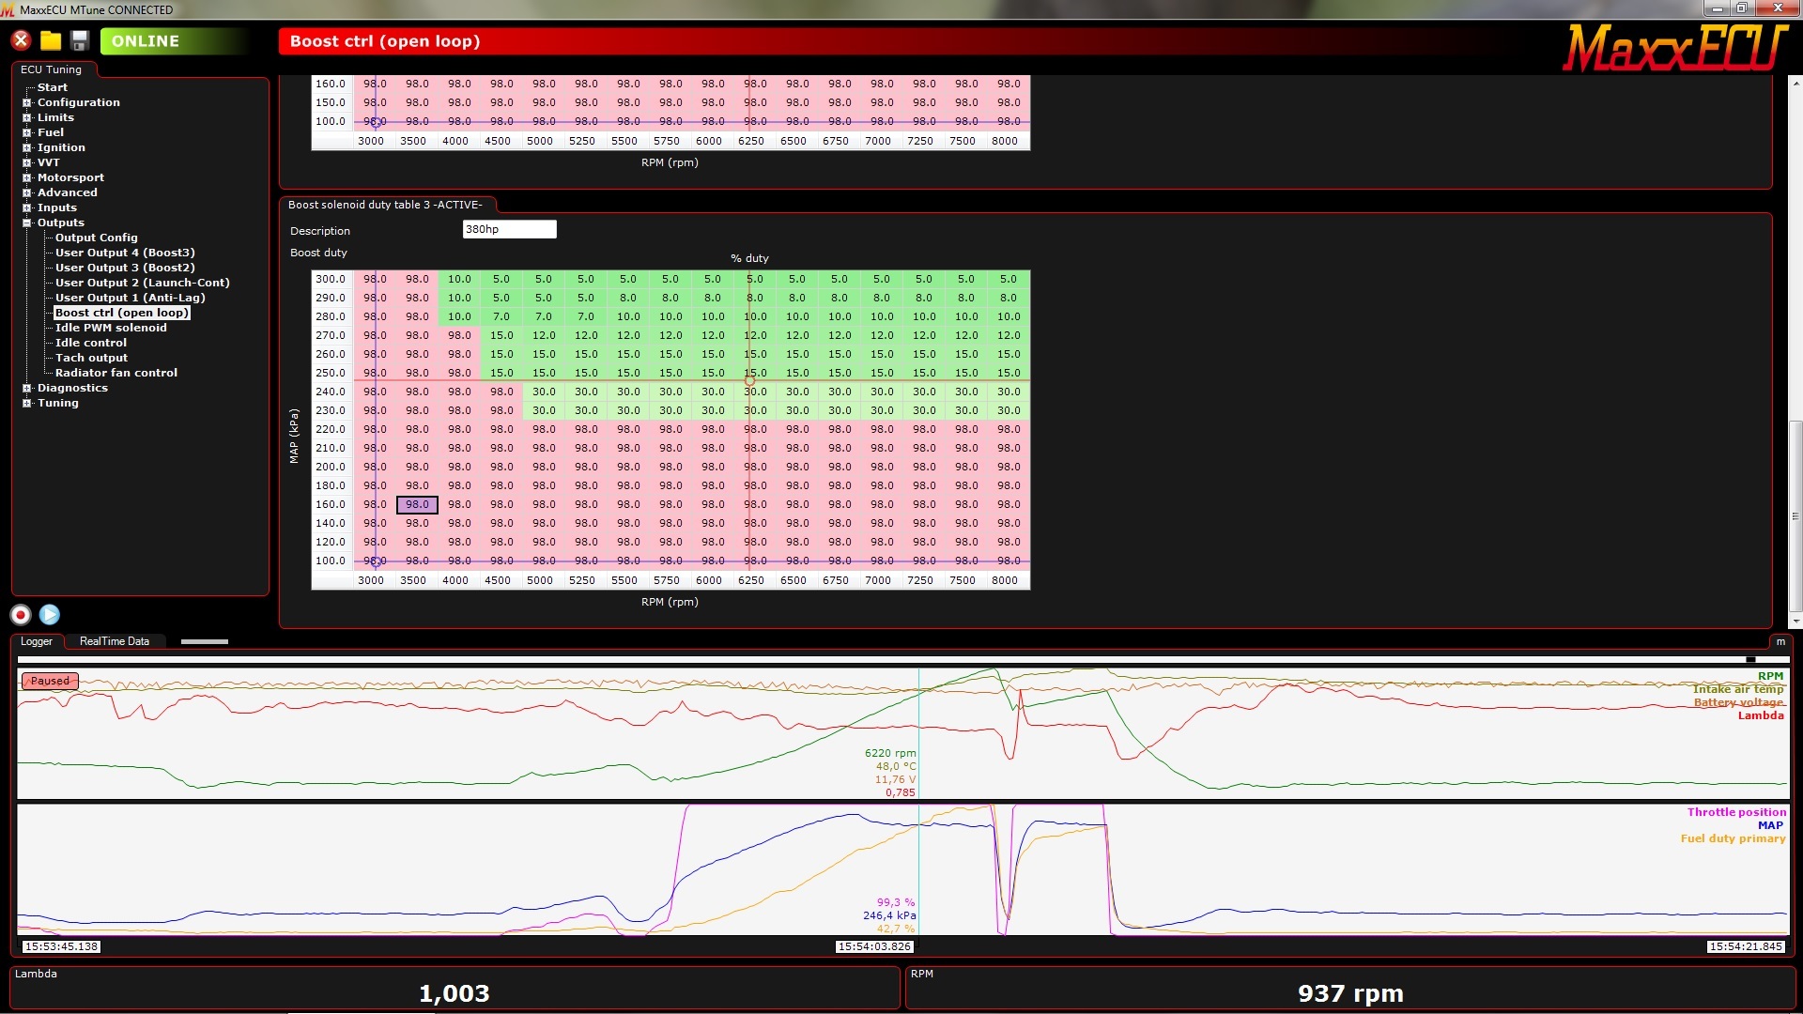The width and height of the screenshot is (1803, 1014).
Task: Click the MaxxECU logo
Action: pyautogui.click(x=1673, y=47)
